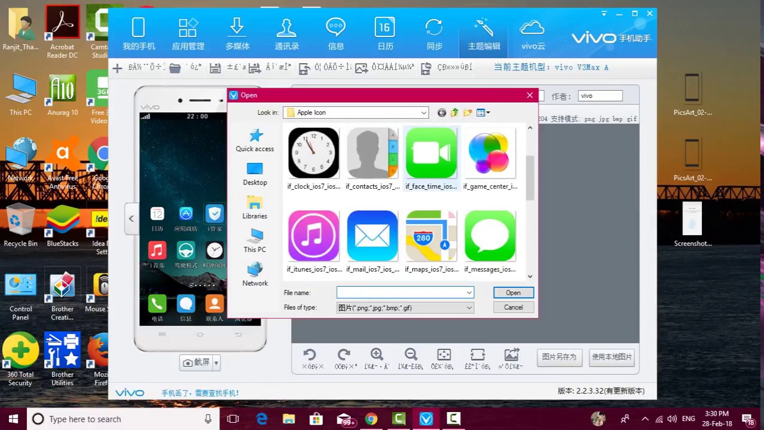Open Recycle Bin on desktop
This screenshot has width=764, height=430.
tap(20, 225)
